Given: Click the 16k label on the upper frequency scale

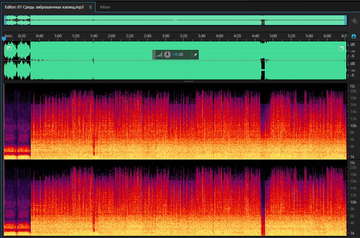Looking at the screenshot, I should [353, 105].
